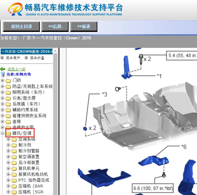Image resolution: width=197 pixels, height=195 pixels.
Task: Expand the 制冷剂管路 subfolder
Action: pyautogui.click(x=8, y=151)
